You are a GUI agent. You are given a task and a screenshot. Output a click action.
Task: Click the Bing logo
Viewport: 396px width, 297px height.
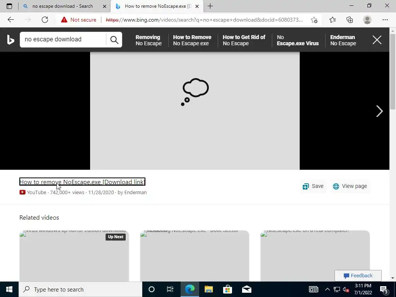pyautogui.click(x=10, y=40)
